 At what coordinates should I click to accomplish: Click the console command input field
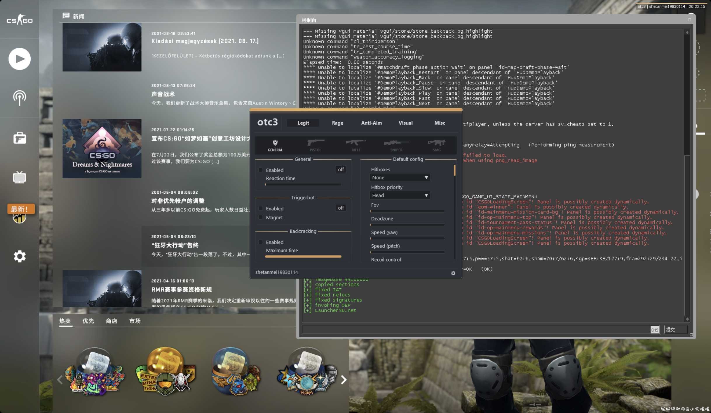click(476, 330)
